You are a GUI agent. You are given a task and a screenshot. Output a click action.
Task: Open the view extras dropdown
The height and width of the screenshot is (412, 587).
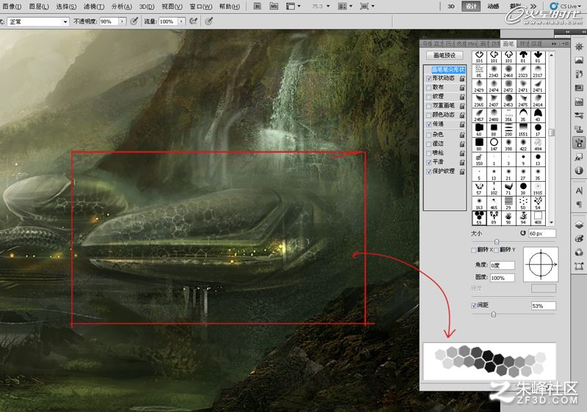click(x=293, y=7)
